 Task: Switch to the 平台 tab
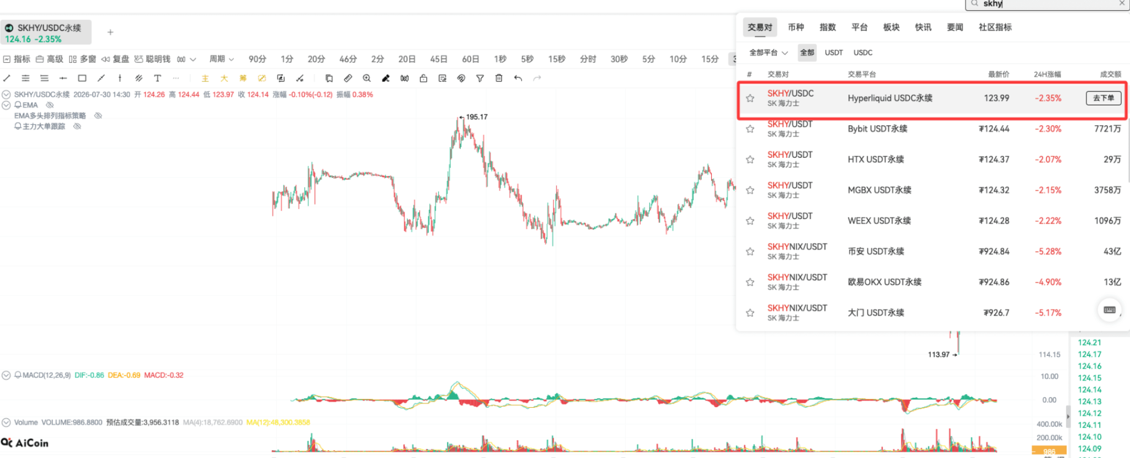tap(860, 27)
